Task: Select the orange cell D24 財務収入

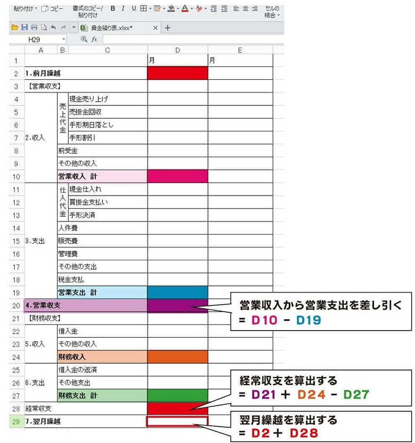Action: tap(178, 357)
